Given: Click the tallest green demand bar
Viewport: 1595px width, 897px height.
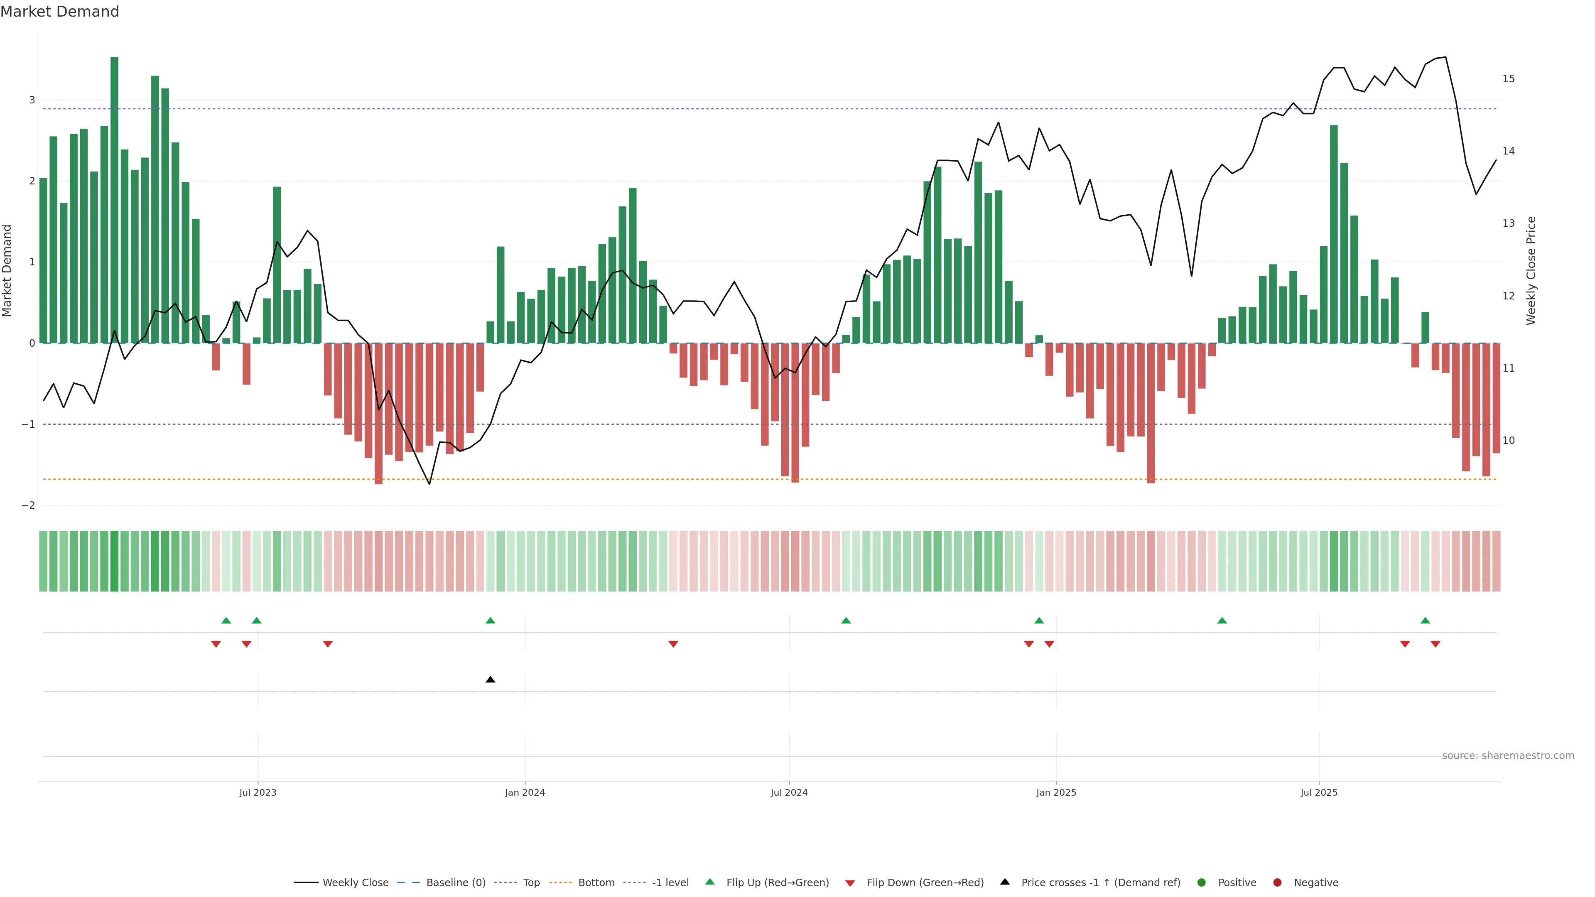Looking at the screenshot, I should pos(115,198).
